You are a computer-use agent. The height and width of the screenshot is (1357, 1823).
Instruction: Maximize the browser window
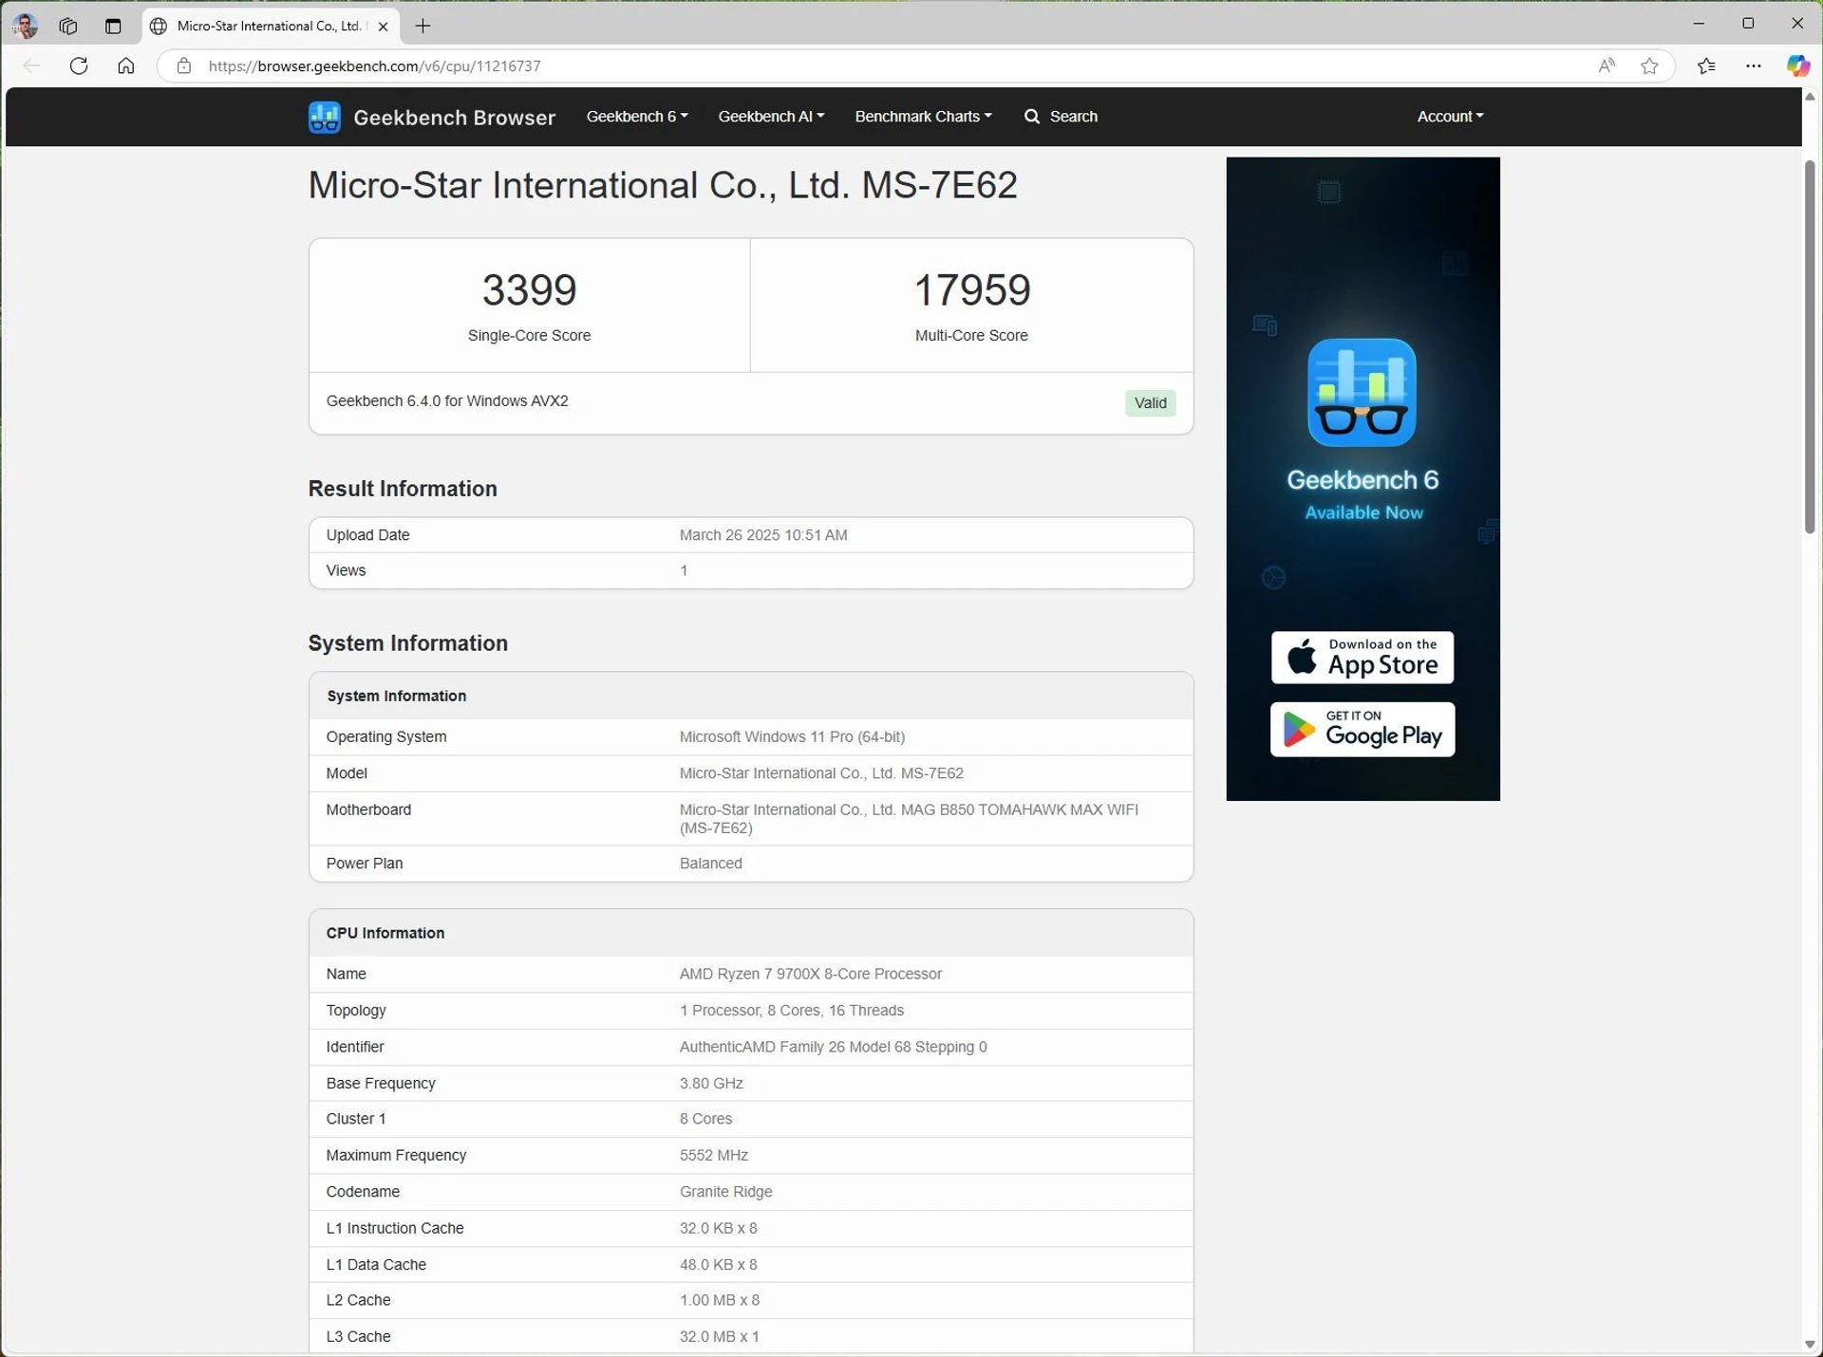[1748, 24]
